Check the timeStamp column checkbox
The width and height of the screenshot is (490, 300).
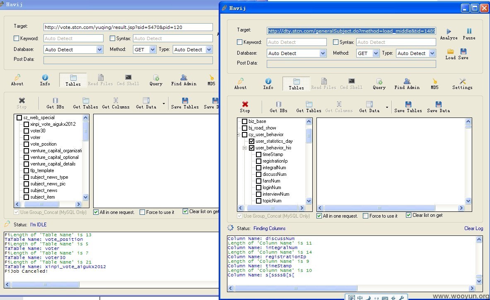(259, 154)
